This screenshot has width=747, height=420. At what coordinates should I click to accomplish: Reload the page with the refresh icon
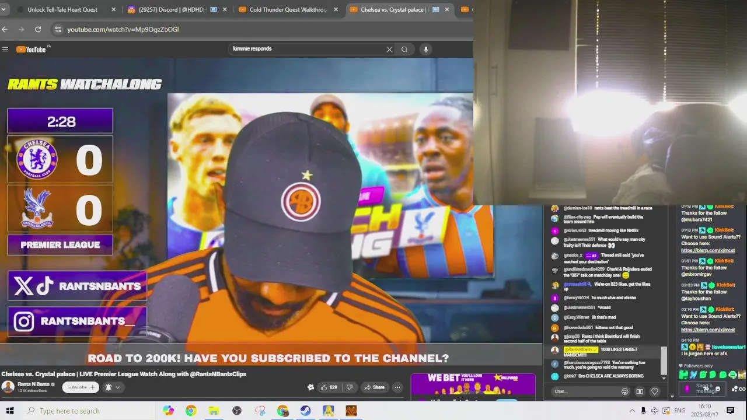pyautogui.click(x=38, y=29)
